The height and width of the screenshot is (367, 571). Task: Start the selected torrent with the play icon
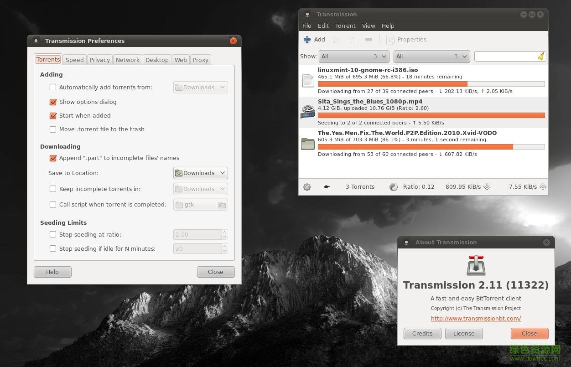pos(336,40)
